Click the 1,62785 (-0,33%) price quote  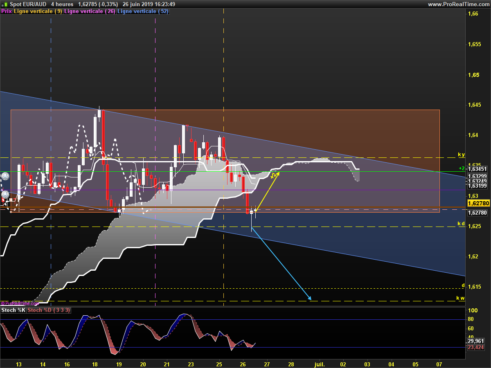click(98, 4)
